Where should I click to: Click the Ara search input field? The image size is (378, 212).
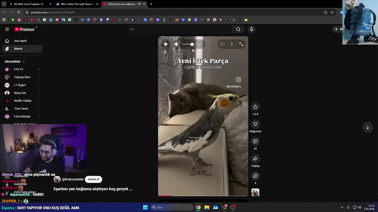tap(179, 29)
